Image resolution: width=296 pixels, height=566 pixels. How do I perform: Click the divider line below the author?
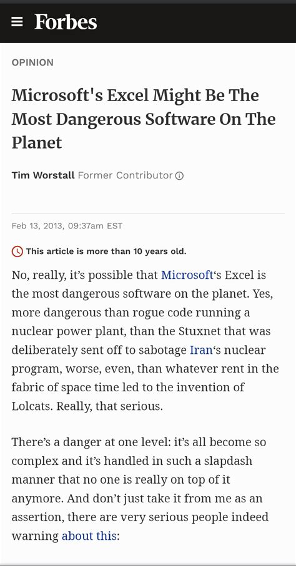point(148,213)
